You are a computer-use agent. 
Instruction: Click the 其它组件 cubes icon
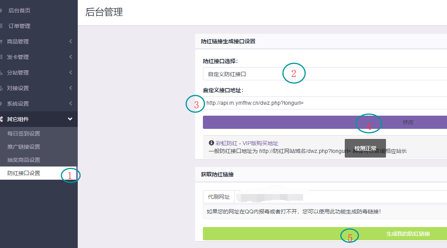[x=2, y=119]
